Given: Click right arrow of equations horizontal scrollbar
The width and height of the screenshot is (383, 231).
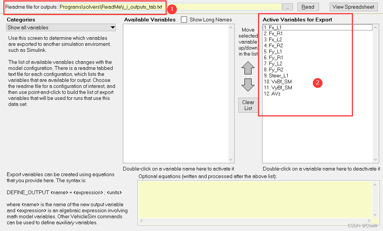Looking at the screenshot, I should pyautogui.click(x=369, y=221).
